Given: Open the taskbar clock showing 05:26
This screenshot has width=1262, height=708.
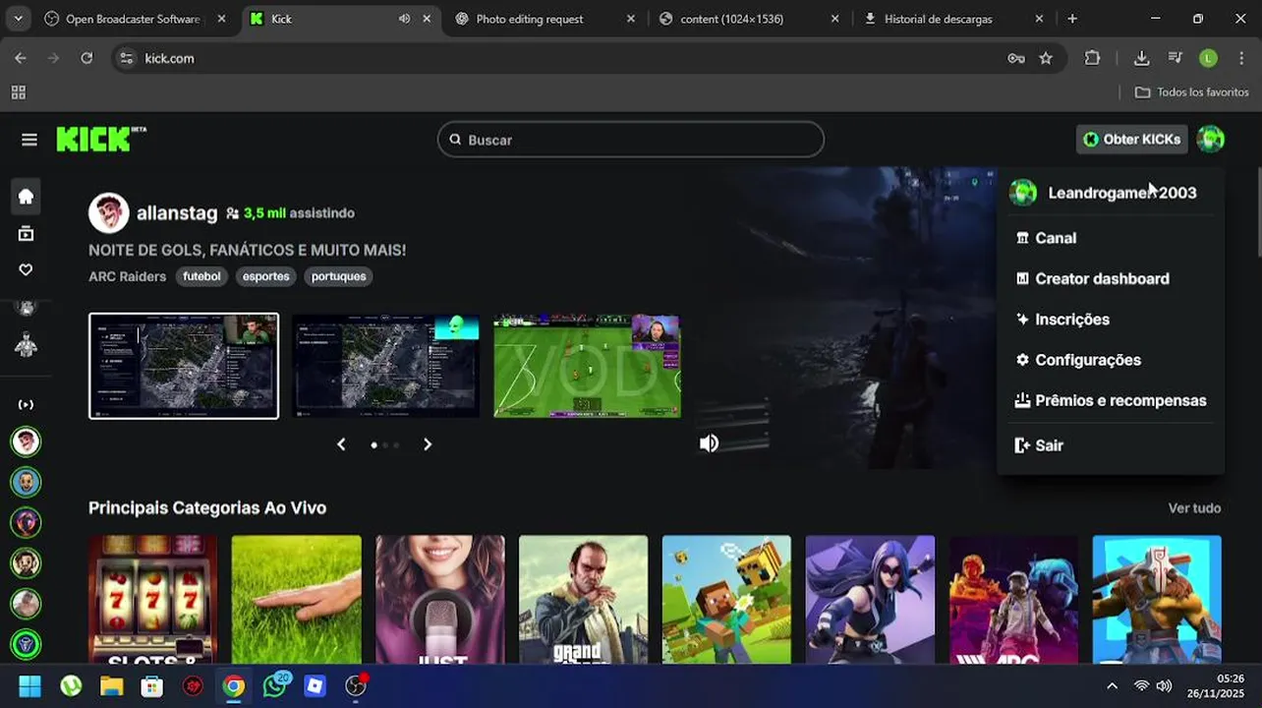Looking at the screenshot, I should pos(1215,685).
